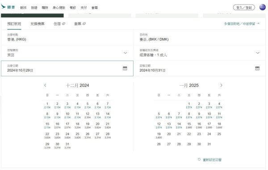Select January 25 in the 2025 calendar
The height and width of the screenshot is (170, 268).
coord(219,134)
